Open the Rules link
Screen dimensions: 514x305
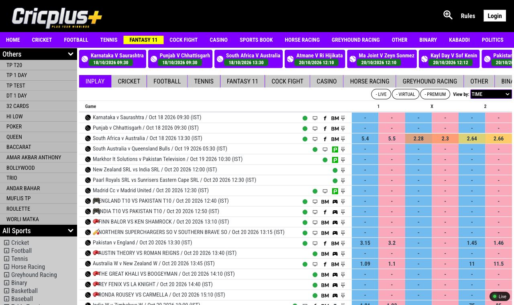468,16
